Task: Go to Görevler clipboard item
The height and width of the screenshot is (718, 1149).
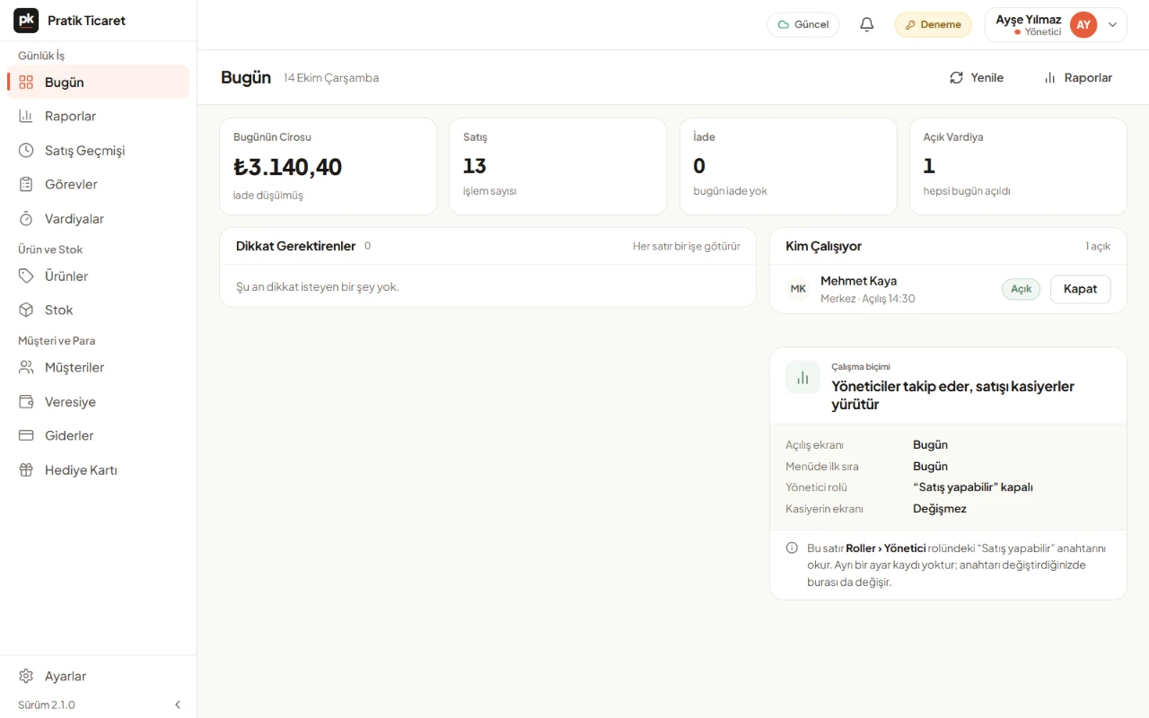Action: [x=98, y=184]
